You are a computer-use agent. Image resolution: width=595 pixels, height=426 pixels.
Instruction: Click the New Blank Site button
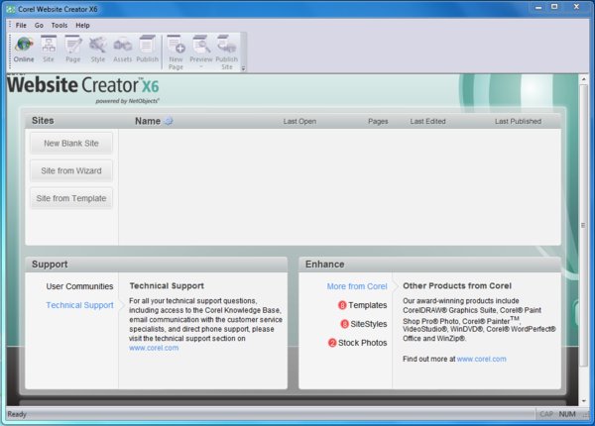pyautogui.click(x=71, y=144)
